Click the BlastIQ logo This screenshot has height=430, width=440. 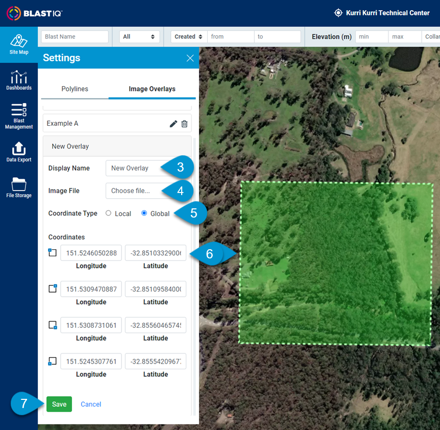(34, 13)
